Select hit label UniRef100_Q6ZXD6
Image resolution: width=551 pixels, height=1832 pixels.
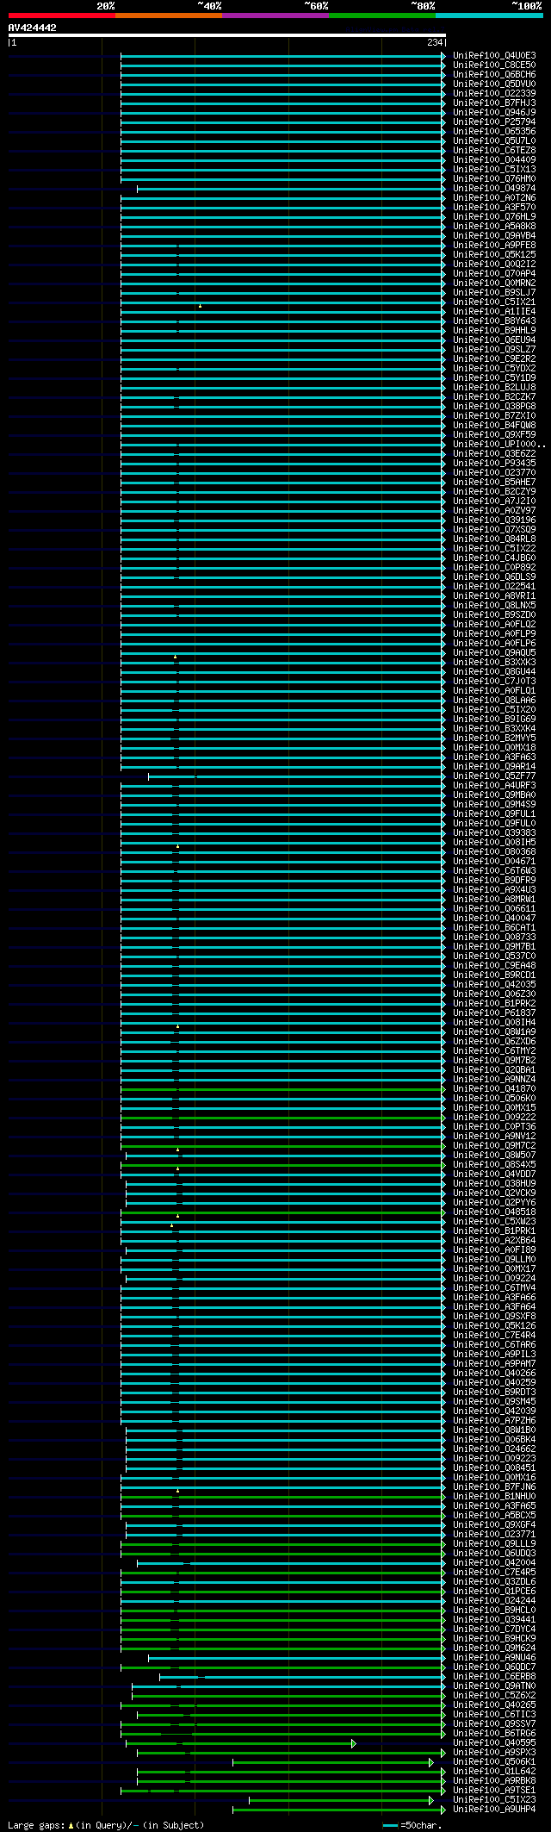(x=494, y=1041)
